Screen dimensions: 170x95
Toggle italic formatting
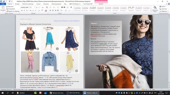pos(24,11)
